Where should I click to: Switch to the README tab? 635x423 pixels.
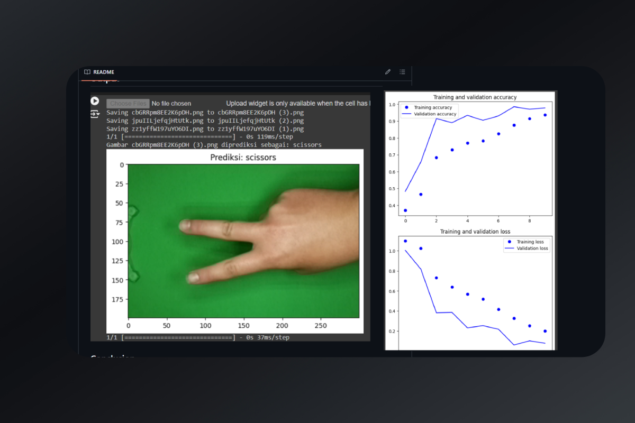tap(104, 72)
